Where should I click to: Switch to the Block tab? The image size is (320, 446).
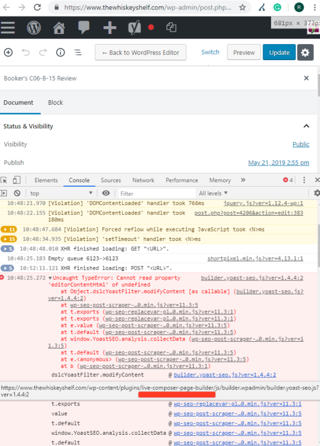coord(55,103)
